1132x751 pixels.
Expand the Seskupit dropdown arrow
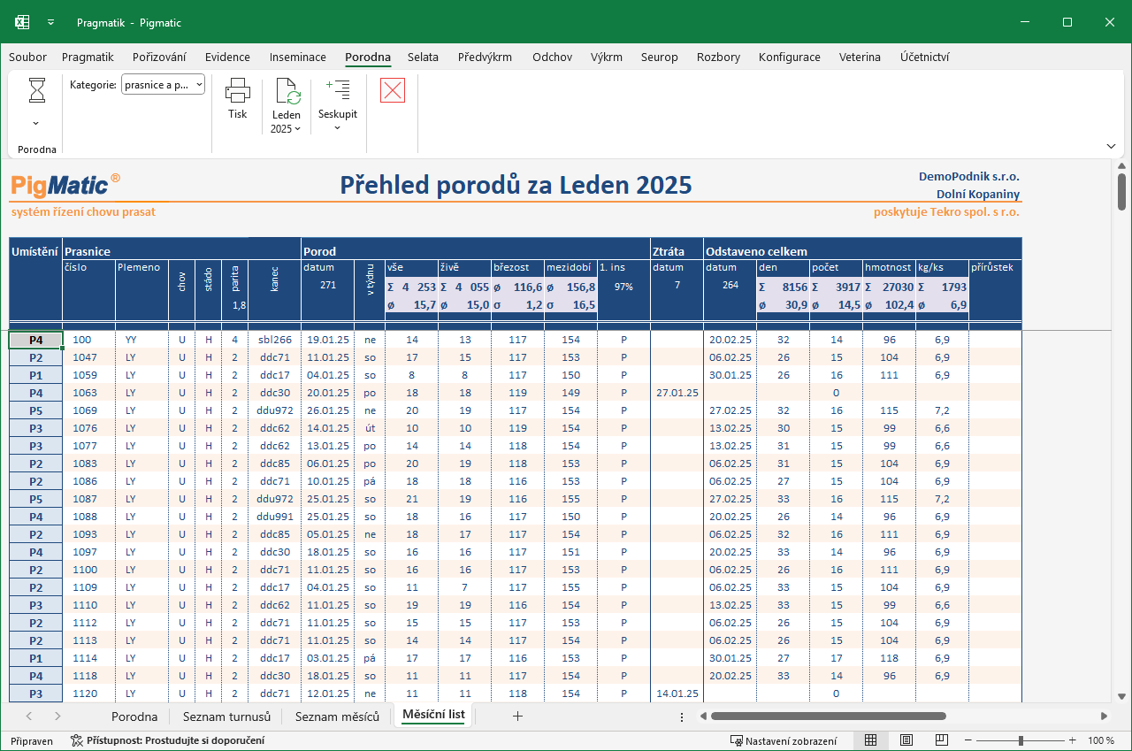point(338,128)
